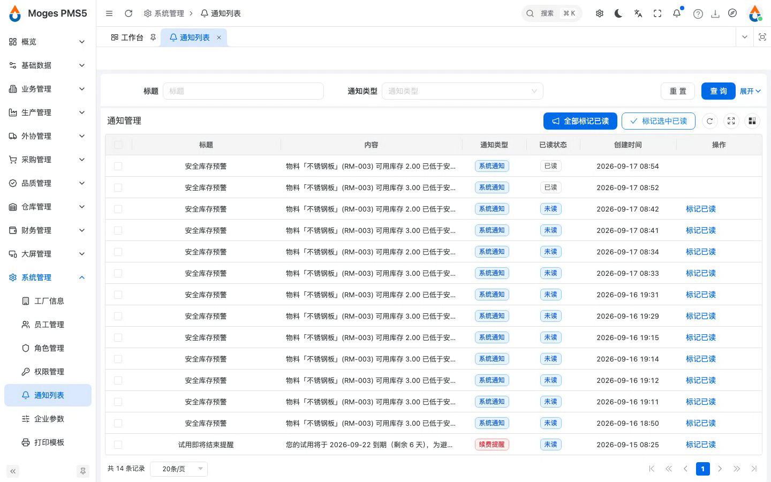Check the row created 2026-09-16 18:50
Viewport: 771px width, 482px height.
(118, 423)
